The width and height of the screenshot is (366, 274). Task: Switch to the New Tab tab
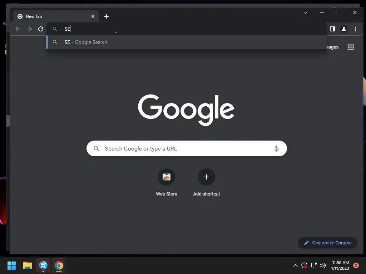55,16
